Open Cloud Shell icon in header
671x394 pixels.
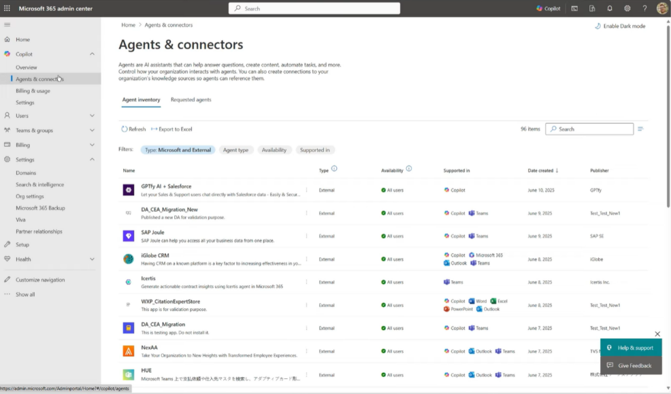pos(574,9)
